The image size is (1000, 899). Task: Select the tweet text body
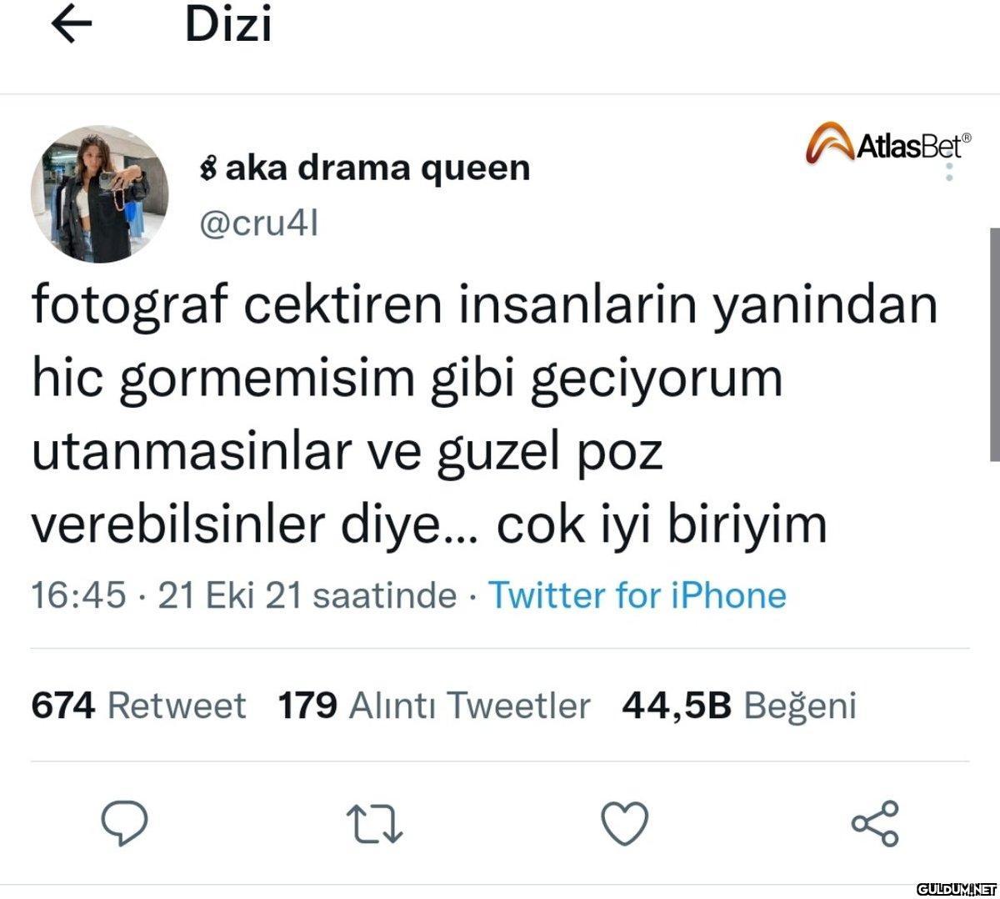point(485,414)
